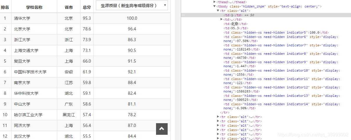The height and width of the screenshot is (140, 351).
Task: Click the 省市 column header
Action: [69, 7]
